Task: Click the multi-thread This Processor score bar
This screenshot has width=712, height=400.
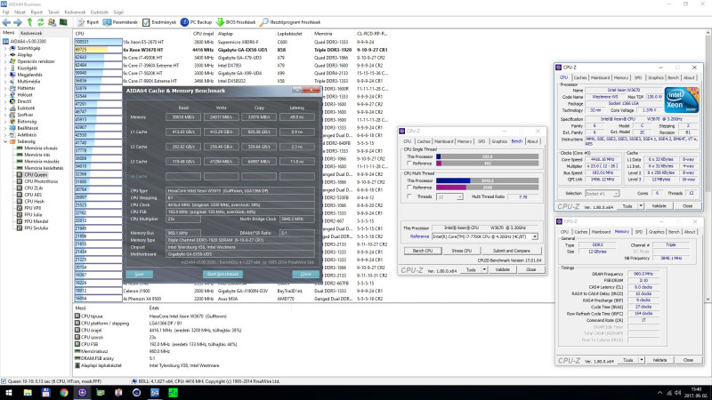Action: [x=487, y=180]
